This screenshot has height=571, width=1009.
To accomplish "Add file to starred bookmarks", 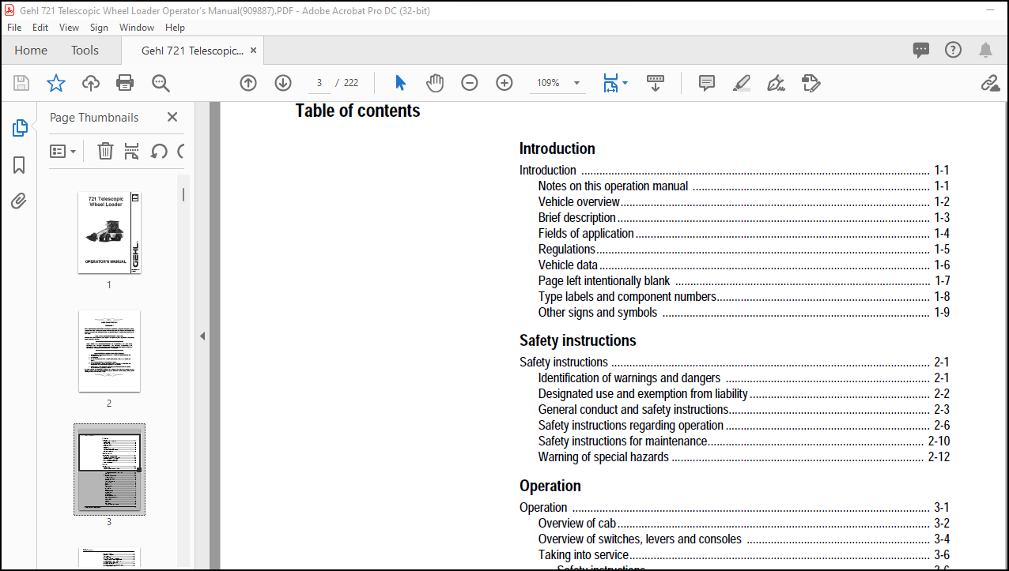I will [56, 83].
